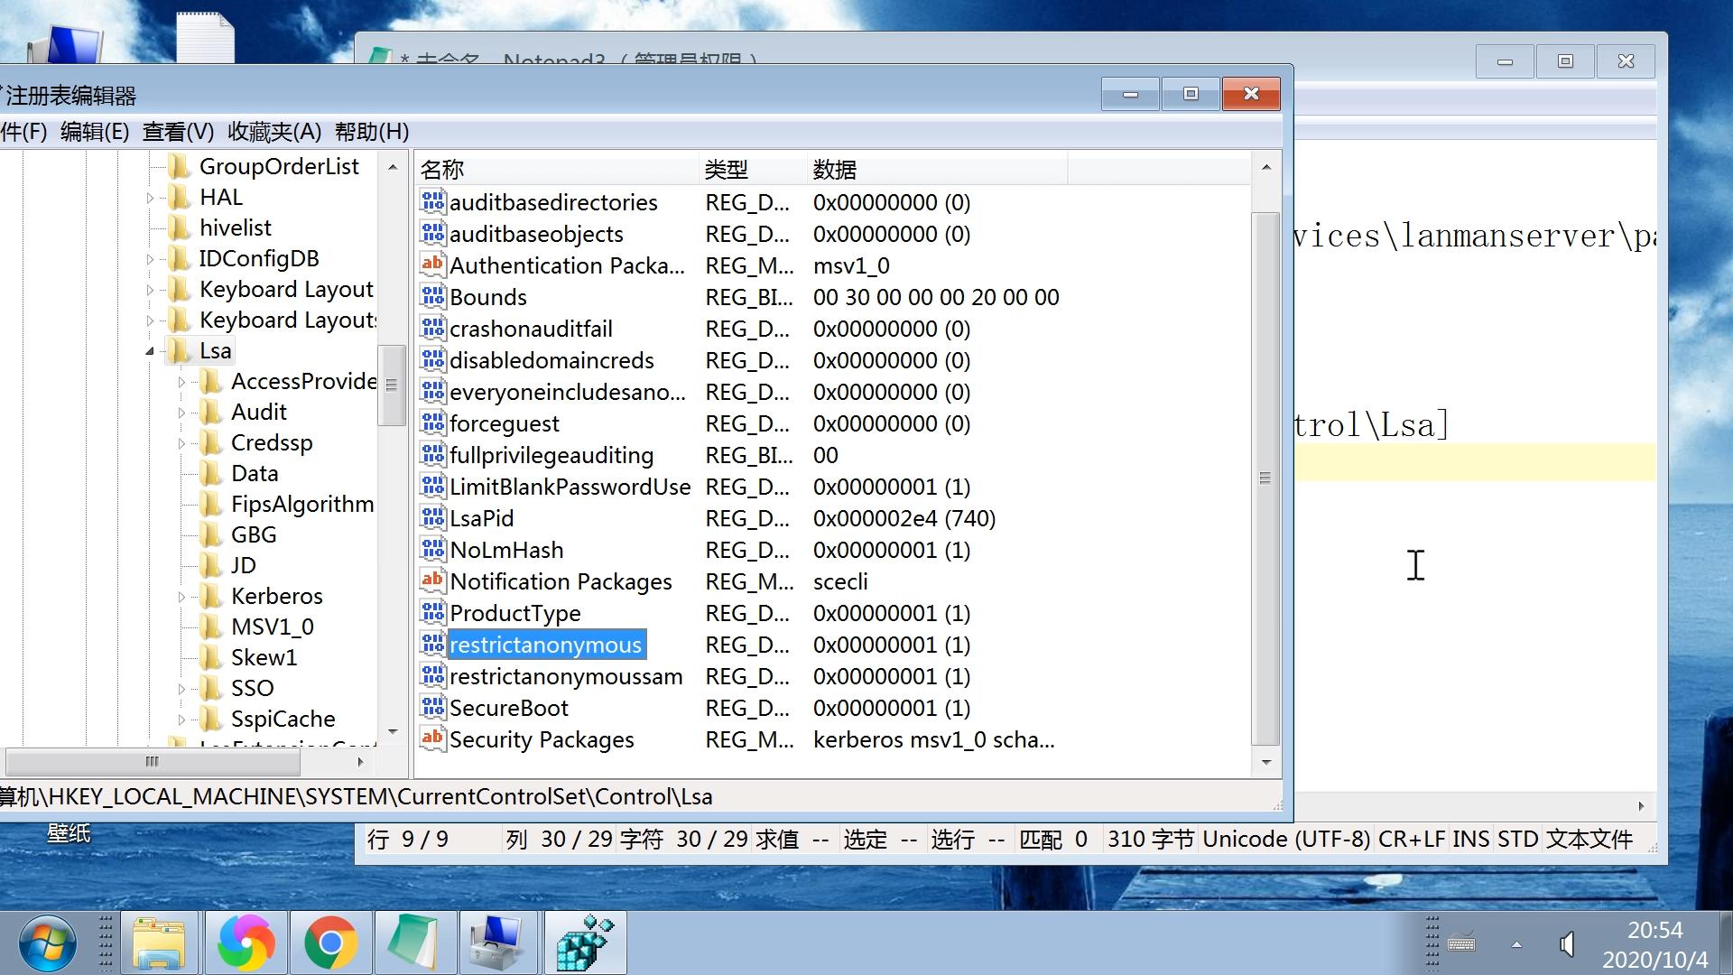Viewport: 1733px width, 975px height.
Task: Expand the HAL registry key
Action: point(150,197)
